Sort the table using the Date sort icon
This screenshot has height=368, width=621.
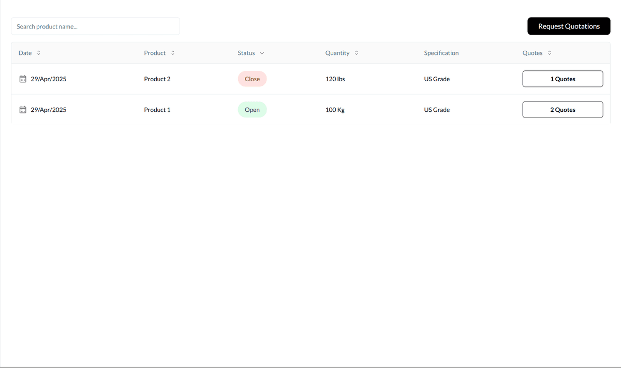[38, 53]
